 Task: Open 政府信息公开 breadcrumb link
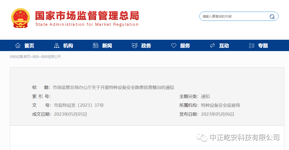51,57
